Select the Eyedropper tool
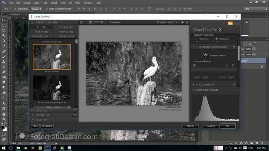The width and height of the screenshot is (269, 151). (x=4, y=46)
